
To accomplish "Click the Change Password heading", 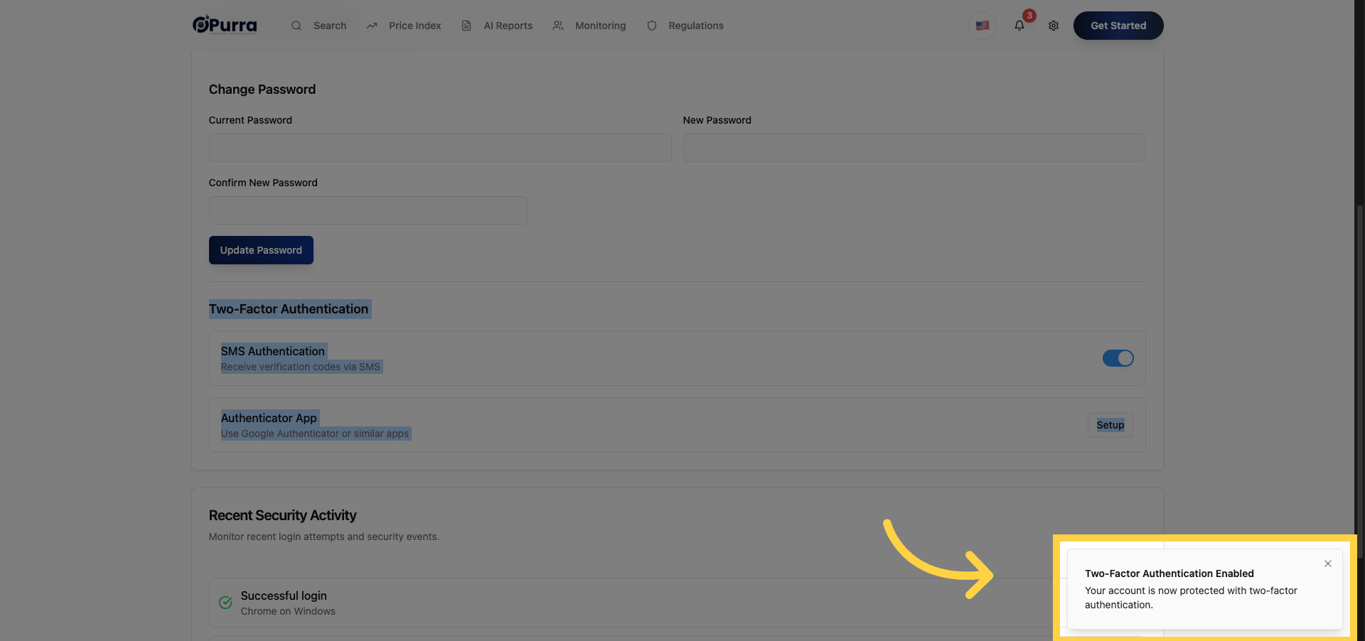I will point(262,90).
